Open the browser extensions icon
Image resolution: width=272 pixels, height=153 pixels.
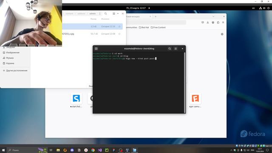coord(218,23)
